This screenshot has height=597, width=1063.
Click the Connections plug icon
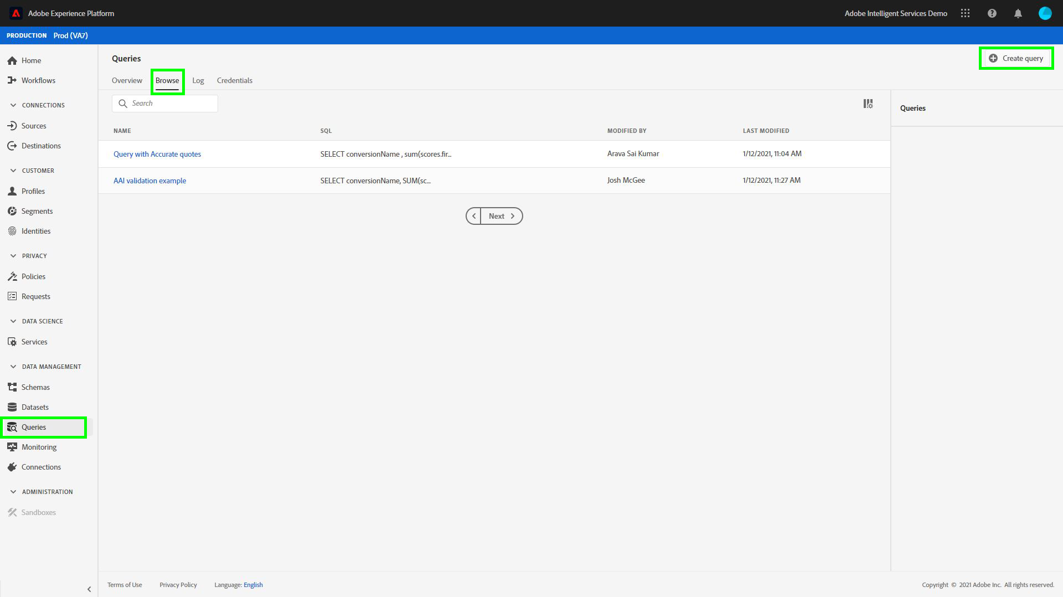pyautogui.click(x=12, y=467)
